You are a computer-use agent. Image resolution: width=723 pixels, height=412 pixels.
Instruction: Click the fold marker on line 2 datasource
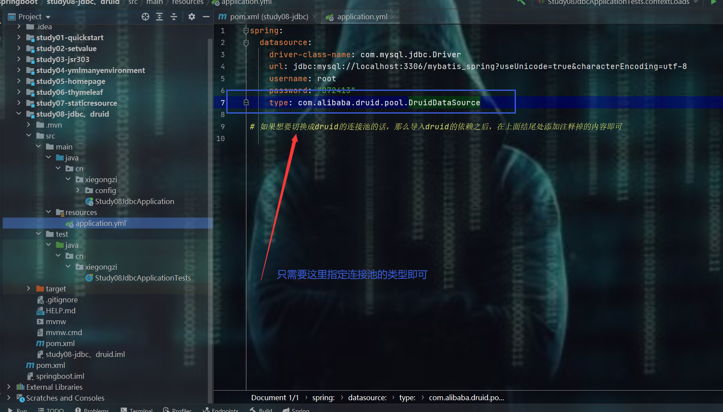point(246,42)
